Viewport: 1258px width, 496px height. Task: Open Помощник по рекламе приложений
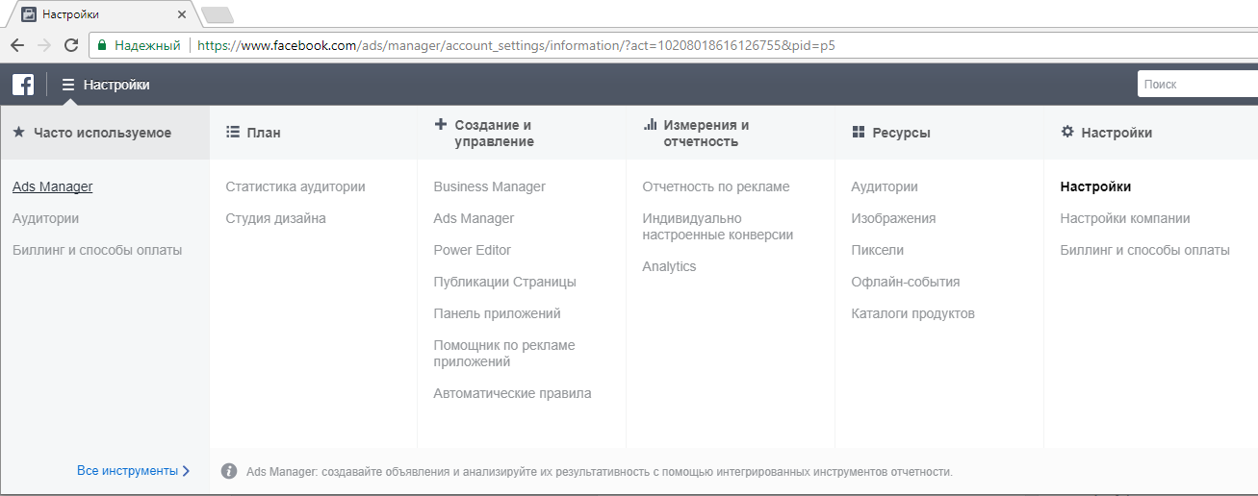504,354
